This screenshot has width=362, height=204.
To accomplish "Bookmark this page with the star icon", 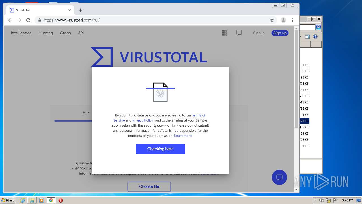I will click(272, 20).
